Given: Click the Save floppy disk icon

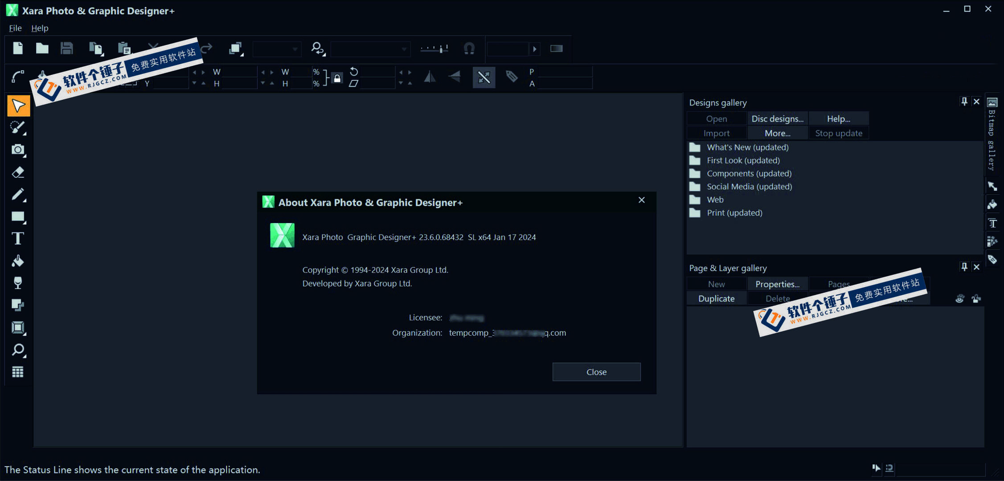Looking at the screenshot, I should coord(67,48).
